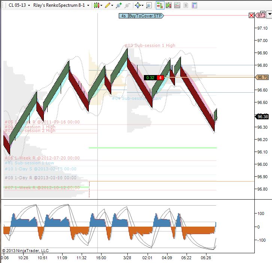Viewport: 272px width, 263px height.
Task: Click the black 96.38 current price marker
Action: tap(262, 117)
